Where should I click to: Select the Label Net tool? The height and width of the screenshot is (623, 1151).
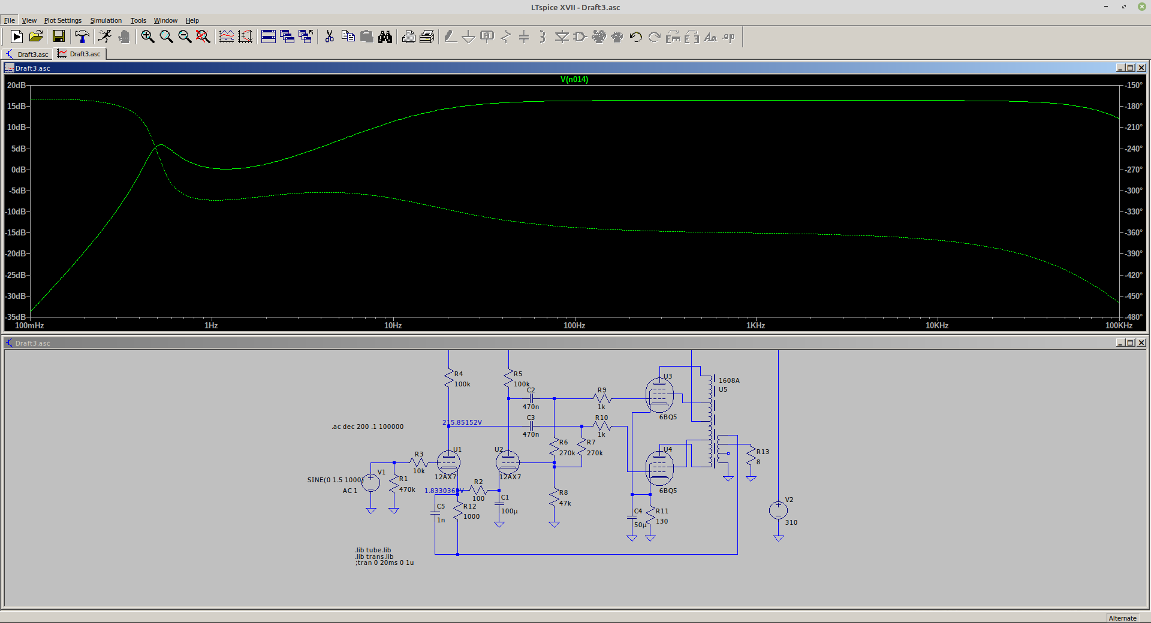pos(487,37)
